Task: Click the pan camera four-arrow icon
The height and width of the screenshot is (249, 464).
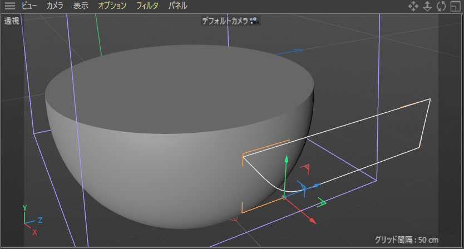Action: point(413,6)
